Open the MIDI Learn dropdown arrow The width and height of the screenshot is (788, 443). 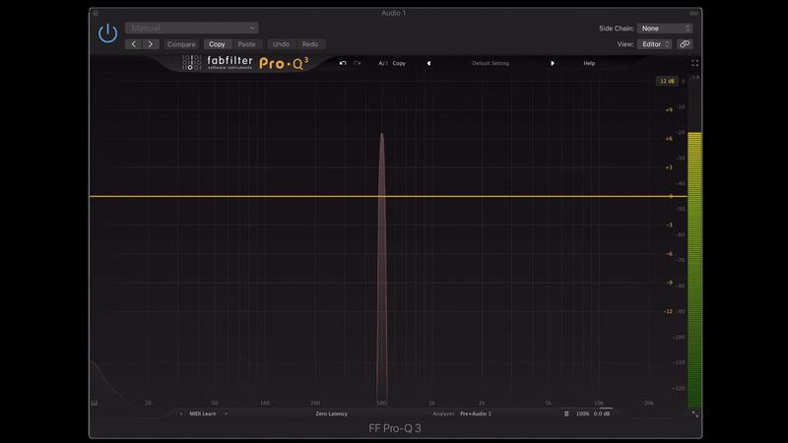[227, 413]
